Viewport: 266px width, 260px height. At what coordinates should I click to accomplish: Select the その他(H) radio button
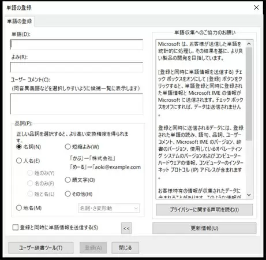point(68,194)
